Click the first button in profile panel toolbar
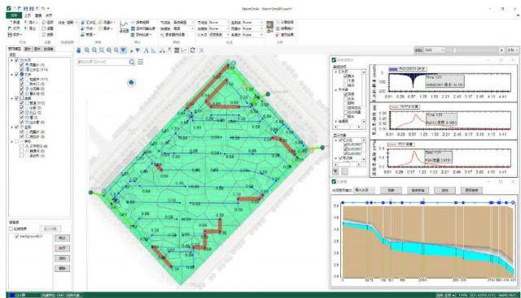 pyautogui.click(x=391, y=190)
